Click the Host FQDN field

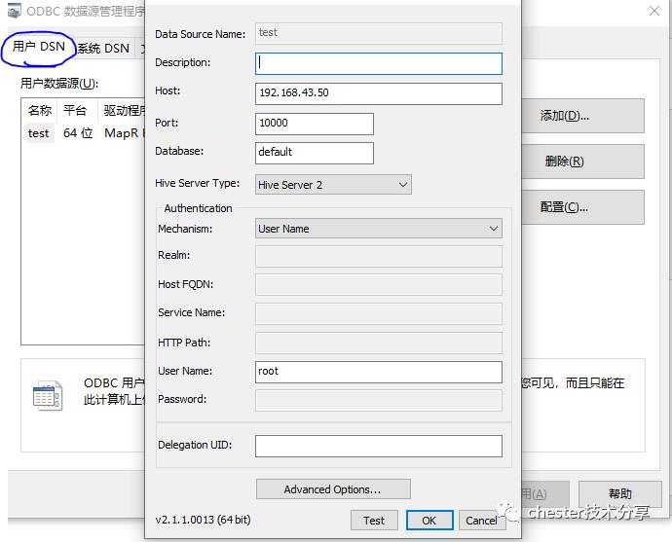pyautogui.click(x=379, y=285)
